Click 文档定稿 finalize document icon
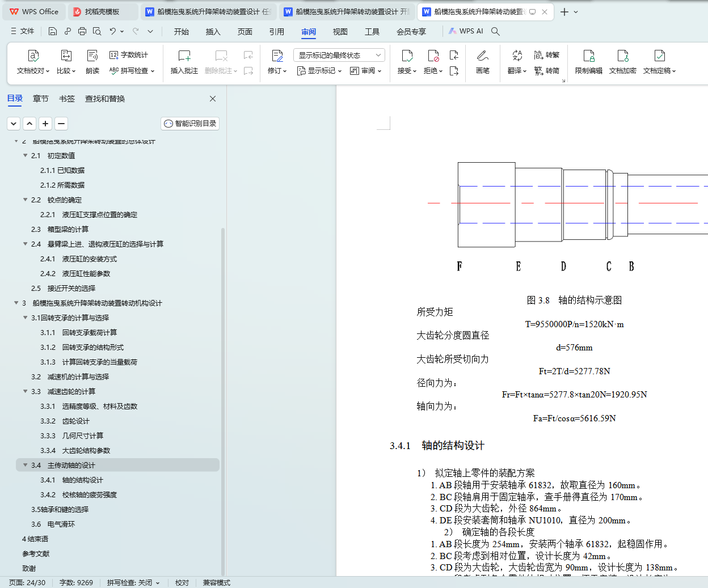This screenshot has width=708, height=588. click(659, 56)
